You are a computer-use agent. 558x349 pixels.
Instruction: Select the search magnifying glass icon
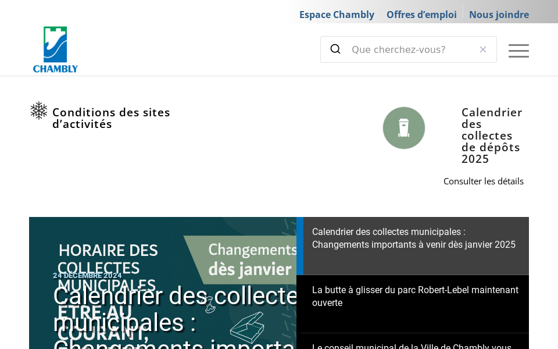[x=335, y=49]
